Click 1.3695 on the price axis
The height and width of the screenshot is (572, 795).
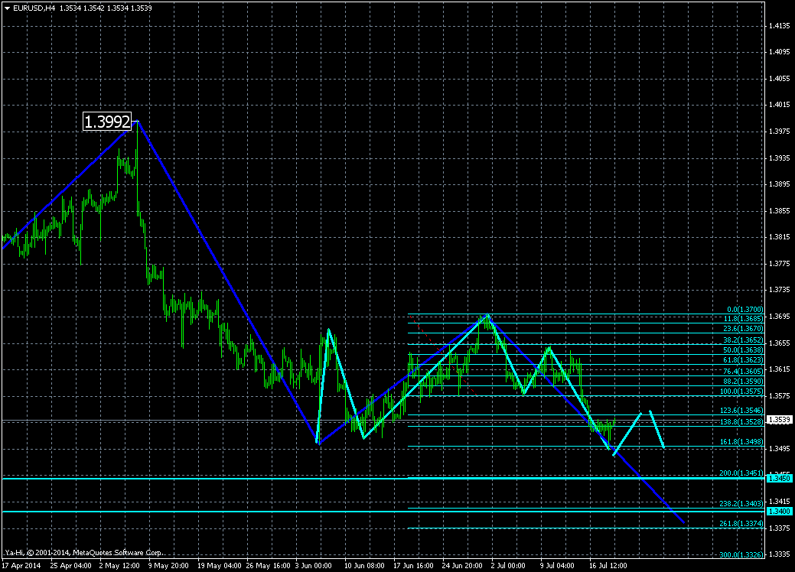coord(780,317)
